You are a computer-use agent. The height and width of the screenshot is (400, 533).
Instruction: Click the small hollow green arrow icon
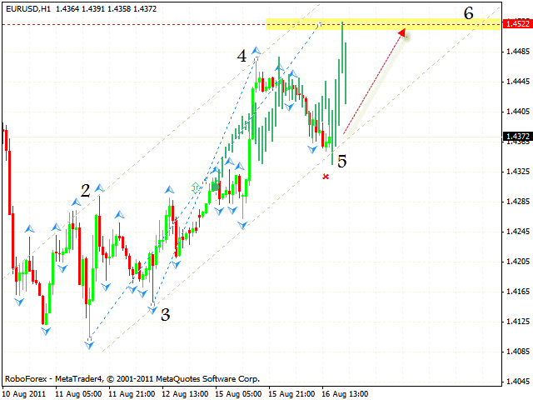tap(196, 187)
